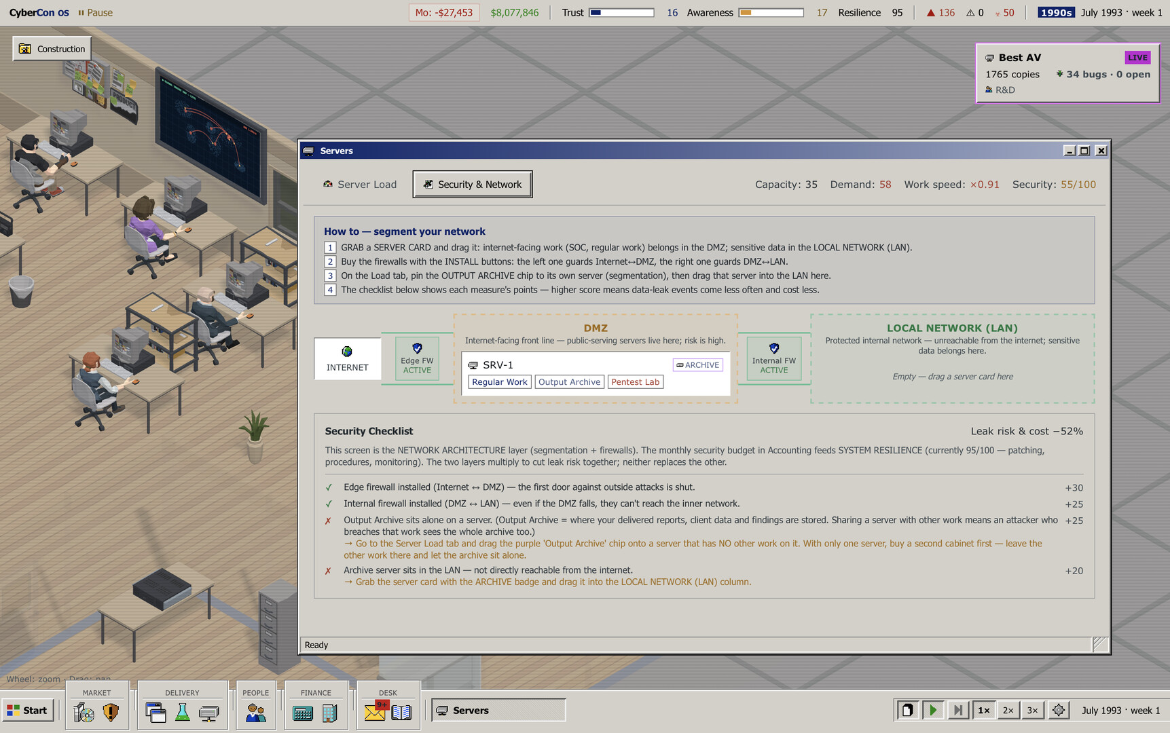Click the 1990s era badge
The height and width of the screenshot is (733, 1170).
pos(1057,13)
